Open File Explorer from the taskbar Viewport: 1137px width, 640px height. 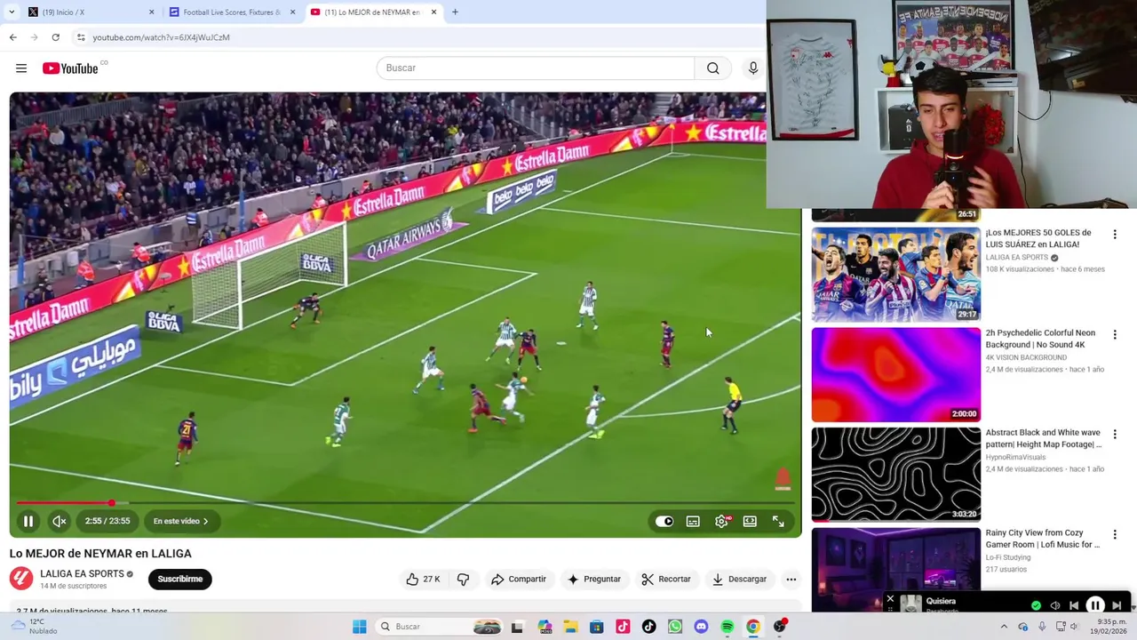coord(570,627)
